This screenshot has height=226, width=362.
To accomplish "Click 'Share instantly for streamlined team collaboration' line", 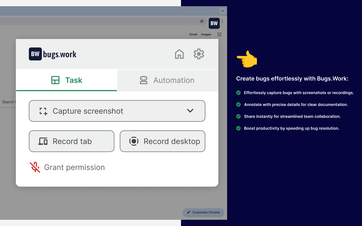I will point(292,116).
